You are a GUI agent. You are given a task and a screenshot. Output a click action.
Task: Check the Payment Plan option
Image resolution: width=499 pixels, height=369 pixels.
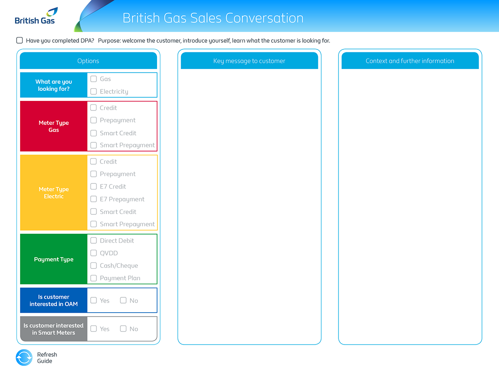click(93, 278)
